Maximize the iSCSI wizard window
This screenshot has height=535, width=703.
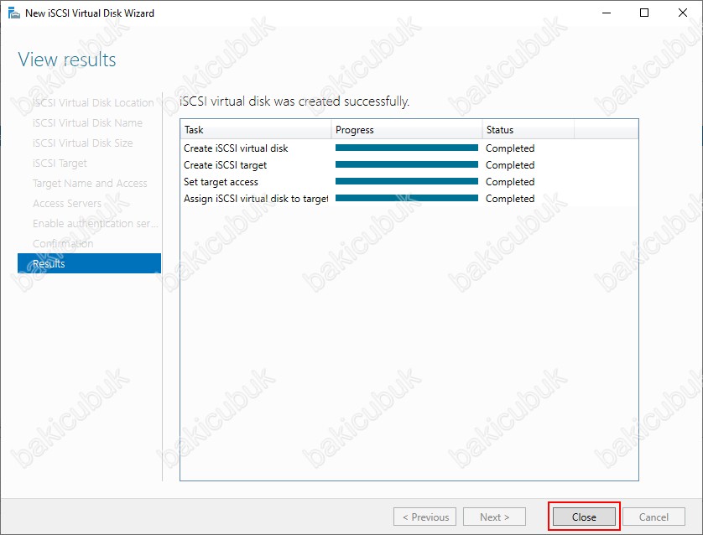[643, 13]
